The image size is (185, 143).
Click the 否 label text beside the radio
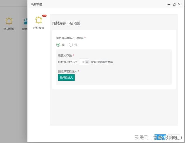[76, 45]
